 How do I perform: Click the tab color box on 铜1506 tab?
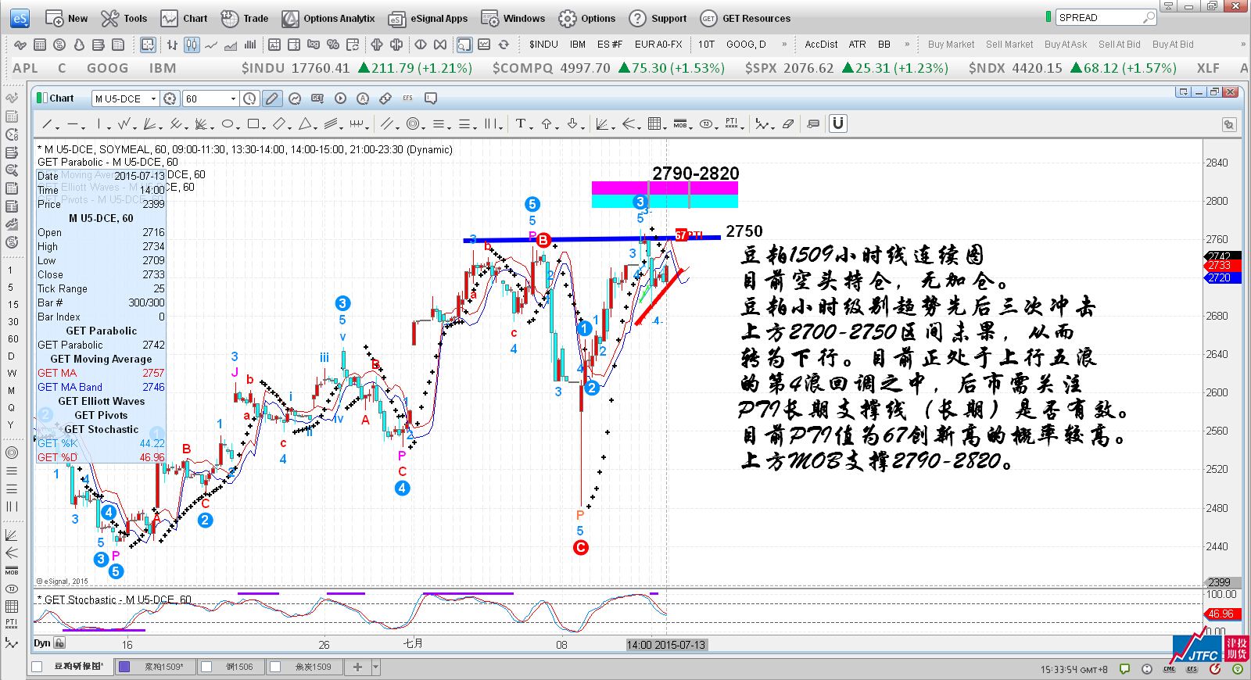pyautogui.click(x=206, y=667)
